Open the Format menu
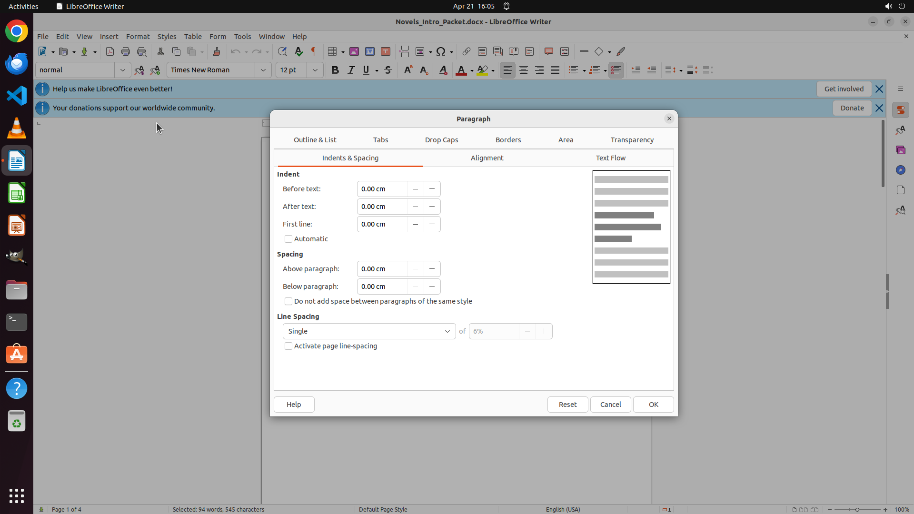The height and width of the screenshot is (514, 914). click(138, 36)
